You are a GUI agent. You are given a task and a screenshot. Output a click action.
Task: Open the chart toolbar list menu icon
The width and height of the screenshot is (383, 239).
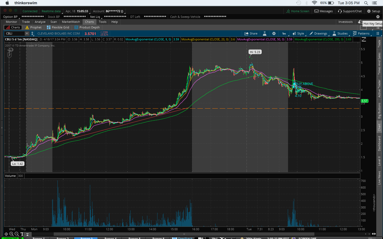(378, 33)
